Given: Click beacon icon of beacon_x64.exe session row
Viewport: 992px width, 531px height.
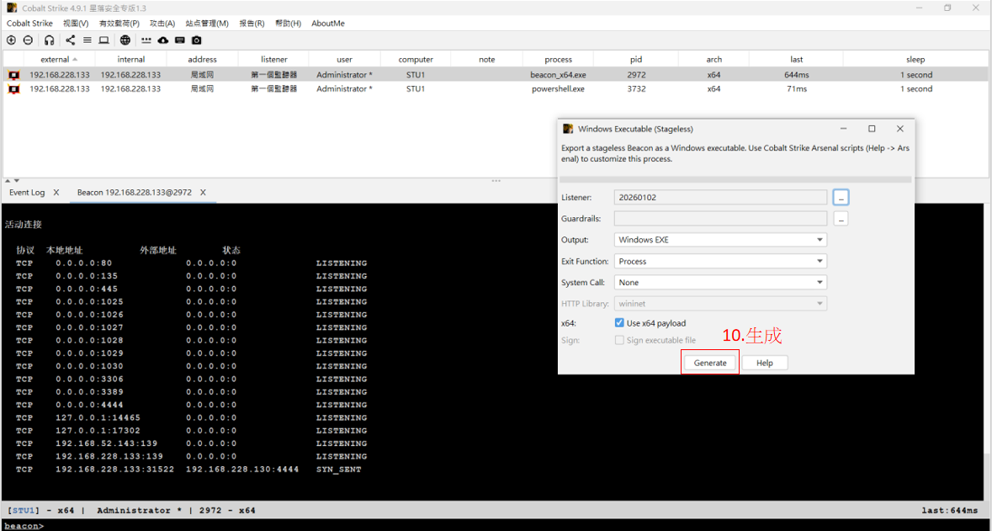Looking at the screenshot, I should tap(14, 75).
